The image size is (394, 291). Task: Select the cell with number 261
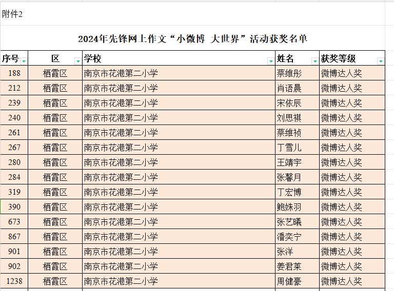pyautogui.click(x=14, y=133)
